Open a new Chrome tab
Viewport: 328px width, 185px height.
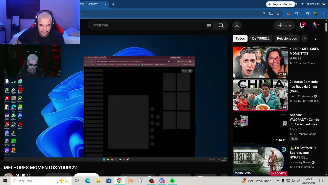click(113, 4)
